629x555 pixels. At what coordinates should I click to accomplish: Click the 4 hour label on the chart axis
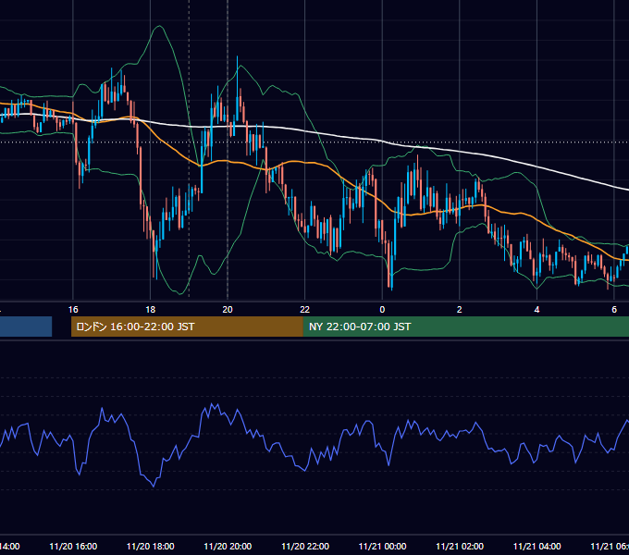pyautogui.click(x=536, y=310)
